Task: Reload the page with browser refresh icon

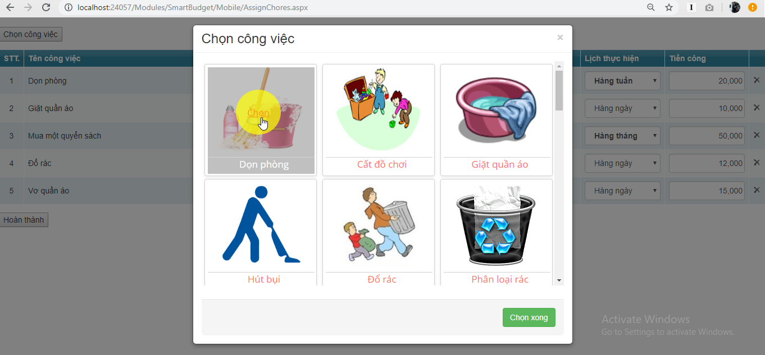Action: (x=47, y=8)
